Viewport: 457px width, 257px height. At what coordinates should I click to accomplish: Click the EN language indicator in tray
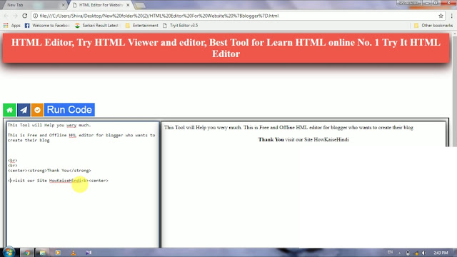coord(390,252)
